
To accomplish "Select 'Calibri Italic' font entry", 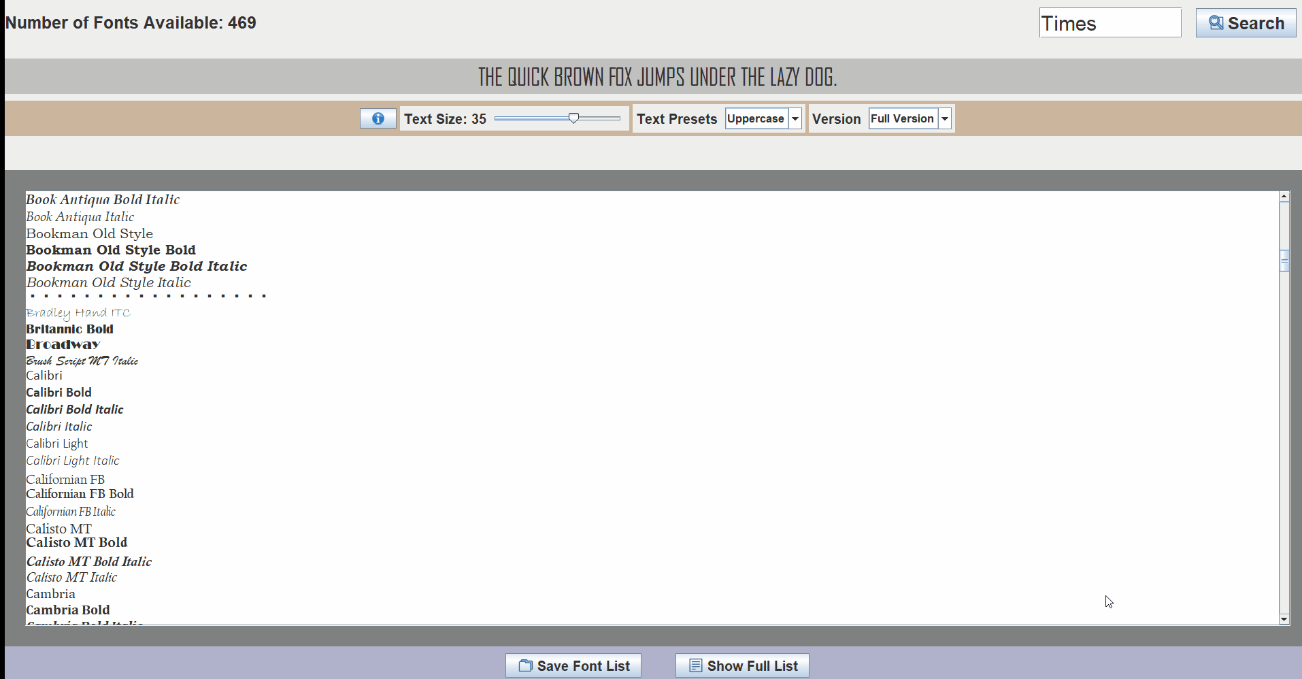I will tap(59, 427).
